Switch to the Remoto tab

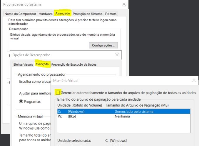[x=111, y=14]
